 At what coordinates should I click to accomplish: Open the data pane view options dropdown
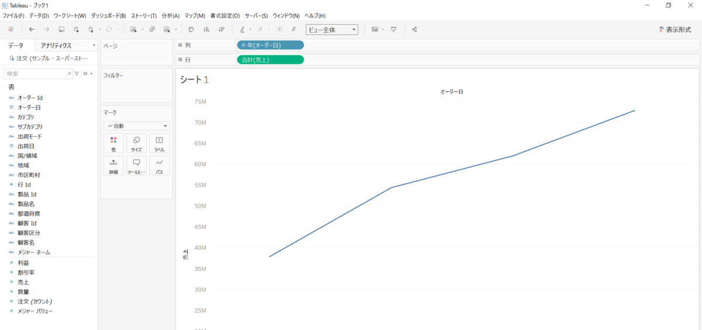[x=87, y=74]
